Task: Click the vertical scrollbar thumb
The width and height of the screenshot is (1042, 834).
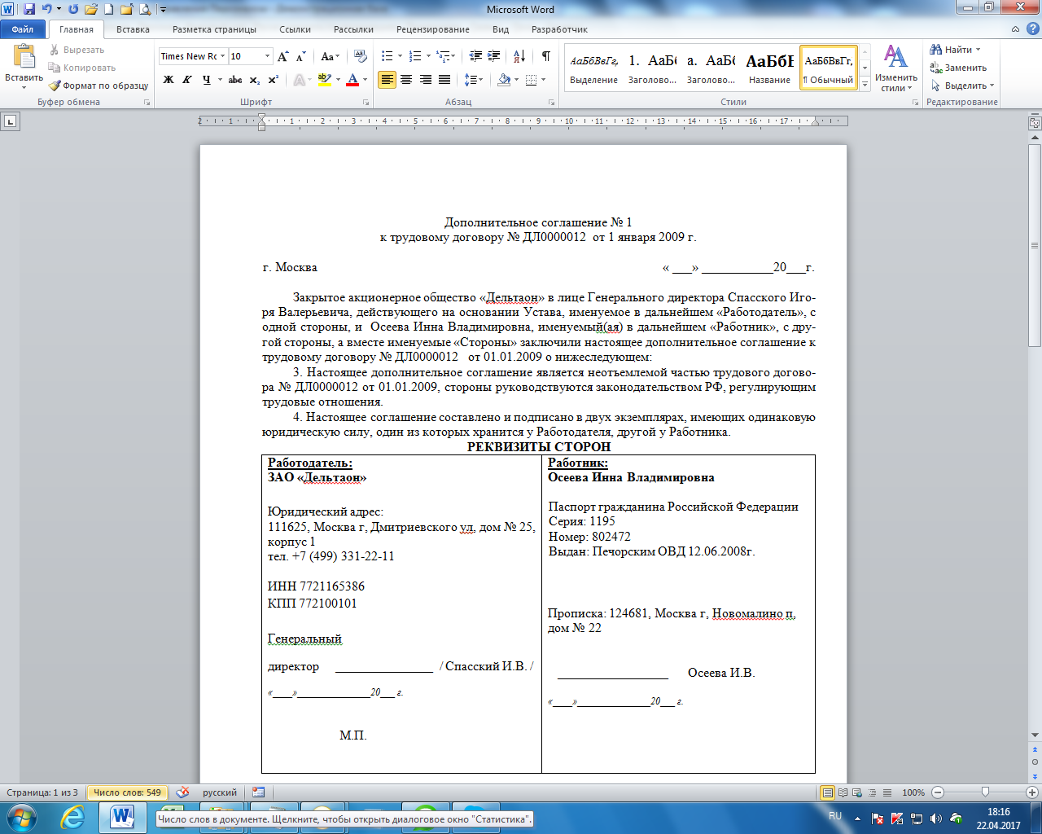Action: (x=1035, y=246)
